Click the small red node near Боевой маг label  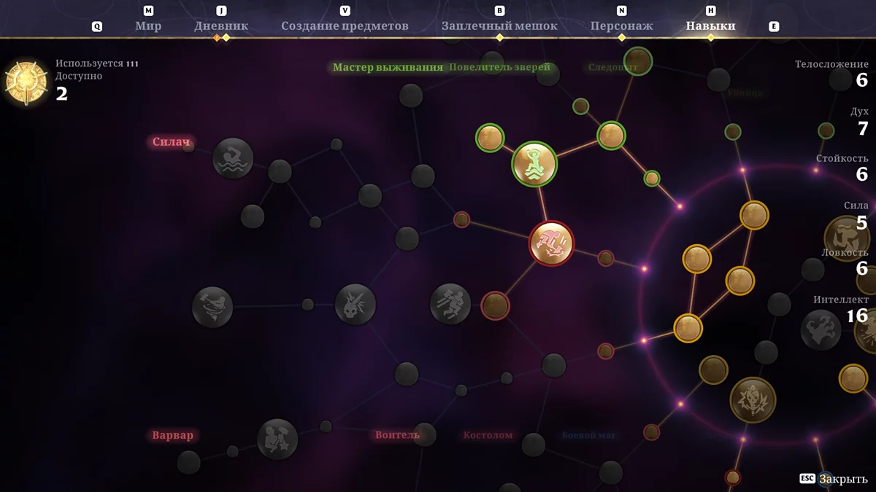click(651, 432)
